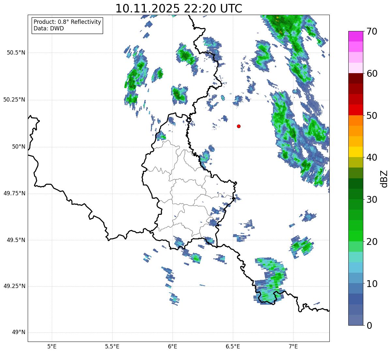Click the 5°E longitude label
392x353 pixels.
pyautogui.click(x=52, y=346)
